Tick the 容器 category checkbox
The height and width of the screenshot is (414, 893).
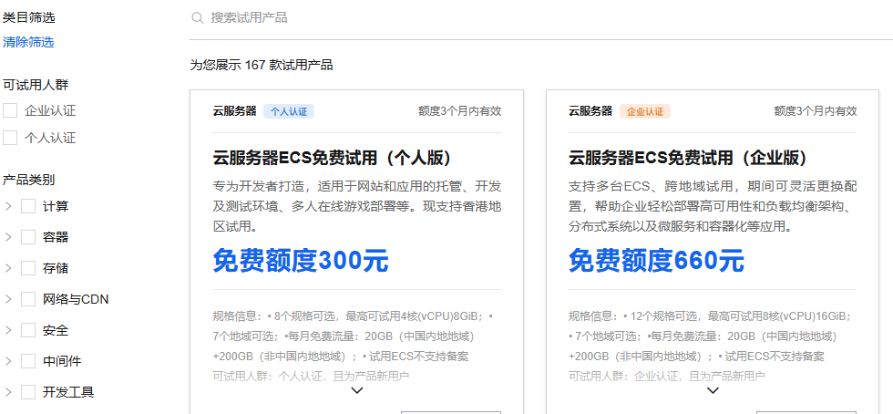28,237
